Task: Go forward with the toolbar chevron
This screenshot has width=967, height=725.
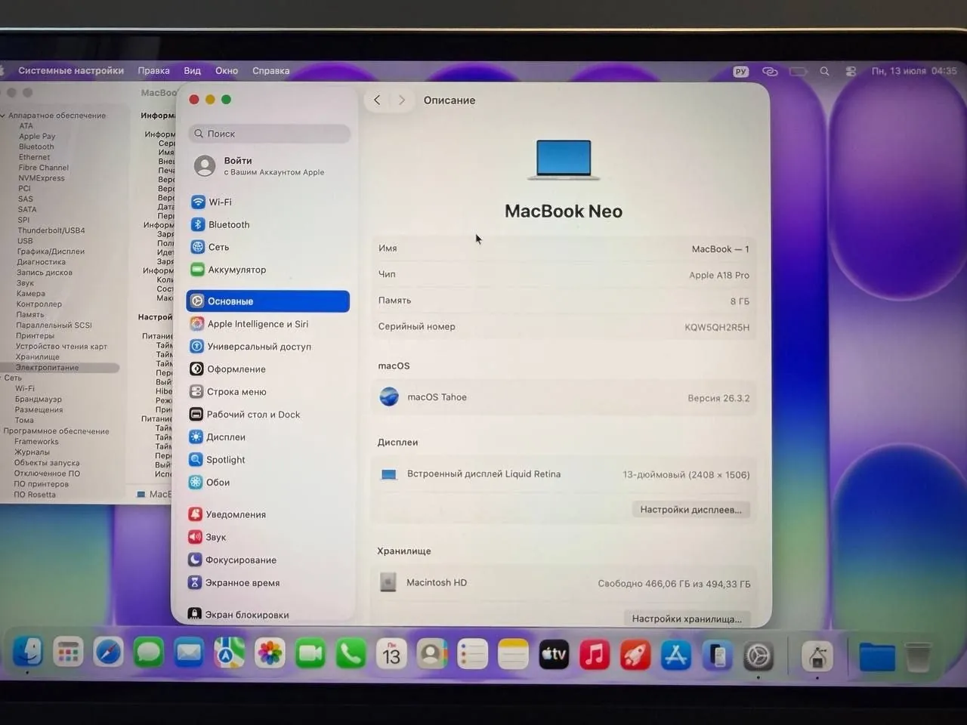Action: (401, 100)
